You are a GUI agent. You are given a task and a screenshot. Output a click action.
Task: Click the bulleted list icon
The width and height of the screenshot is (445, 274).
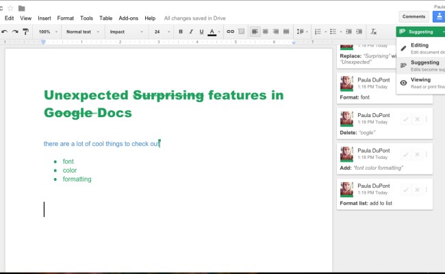333,32
